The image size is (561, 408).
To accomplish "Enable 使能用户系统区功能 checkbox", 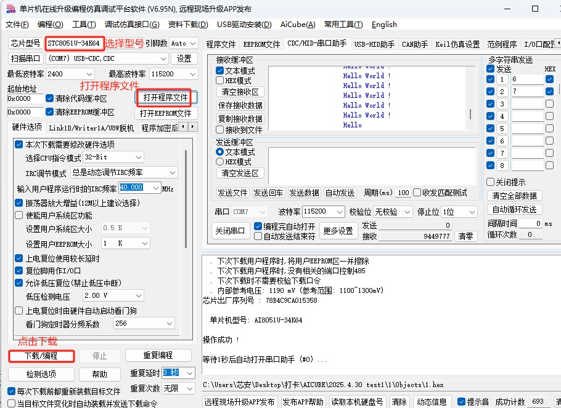I will click(x=19, y=215).
